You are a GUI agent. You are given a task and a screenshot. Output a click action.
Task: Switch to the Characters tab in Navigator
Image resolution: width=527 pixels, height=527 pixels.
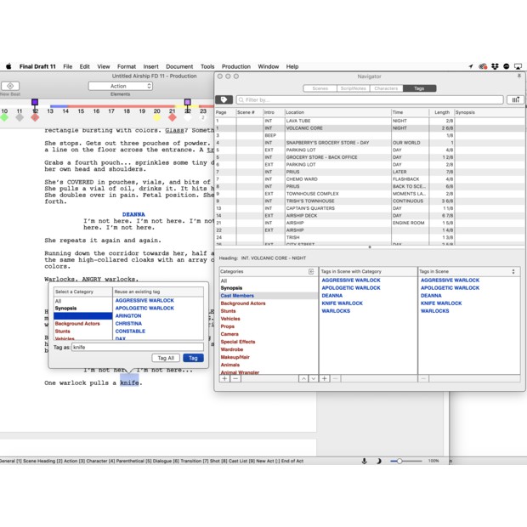(386, 88)
